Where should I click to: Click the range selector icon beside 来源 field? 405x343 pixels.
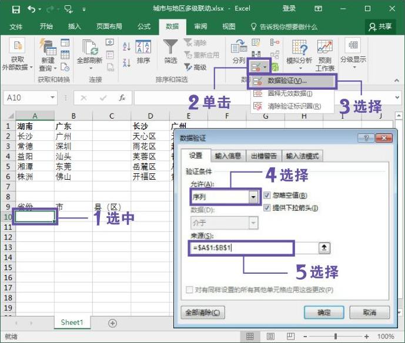pyautogui.click(x=324, y=248)
